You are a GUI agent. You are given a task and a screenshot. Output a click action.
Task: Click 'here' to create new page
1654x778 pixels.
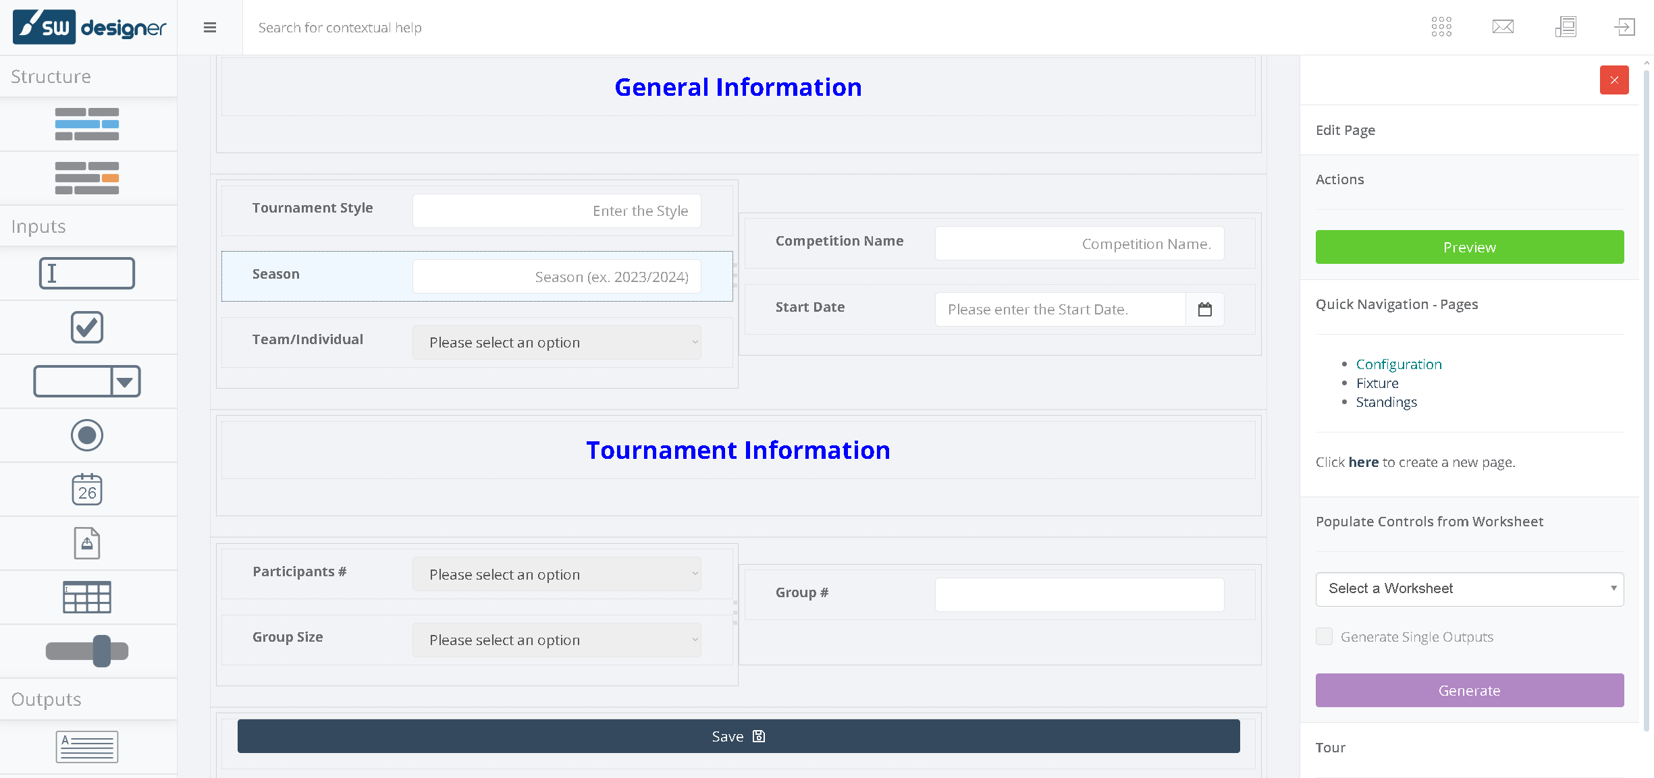tap(1363, 462)
